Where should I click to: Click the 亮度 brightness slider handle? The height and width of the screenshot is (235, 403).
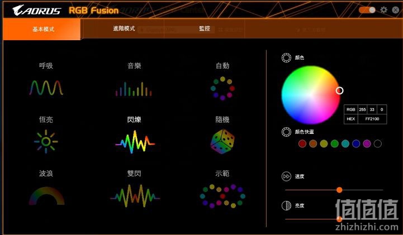tap(339, 219)
